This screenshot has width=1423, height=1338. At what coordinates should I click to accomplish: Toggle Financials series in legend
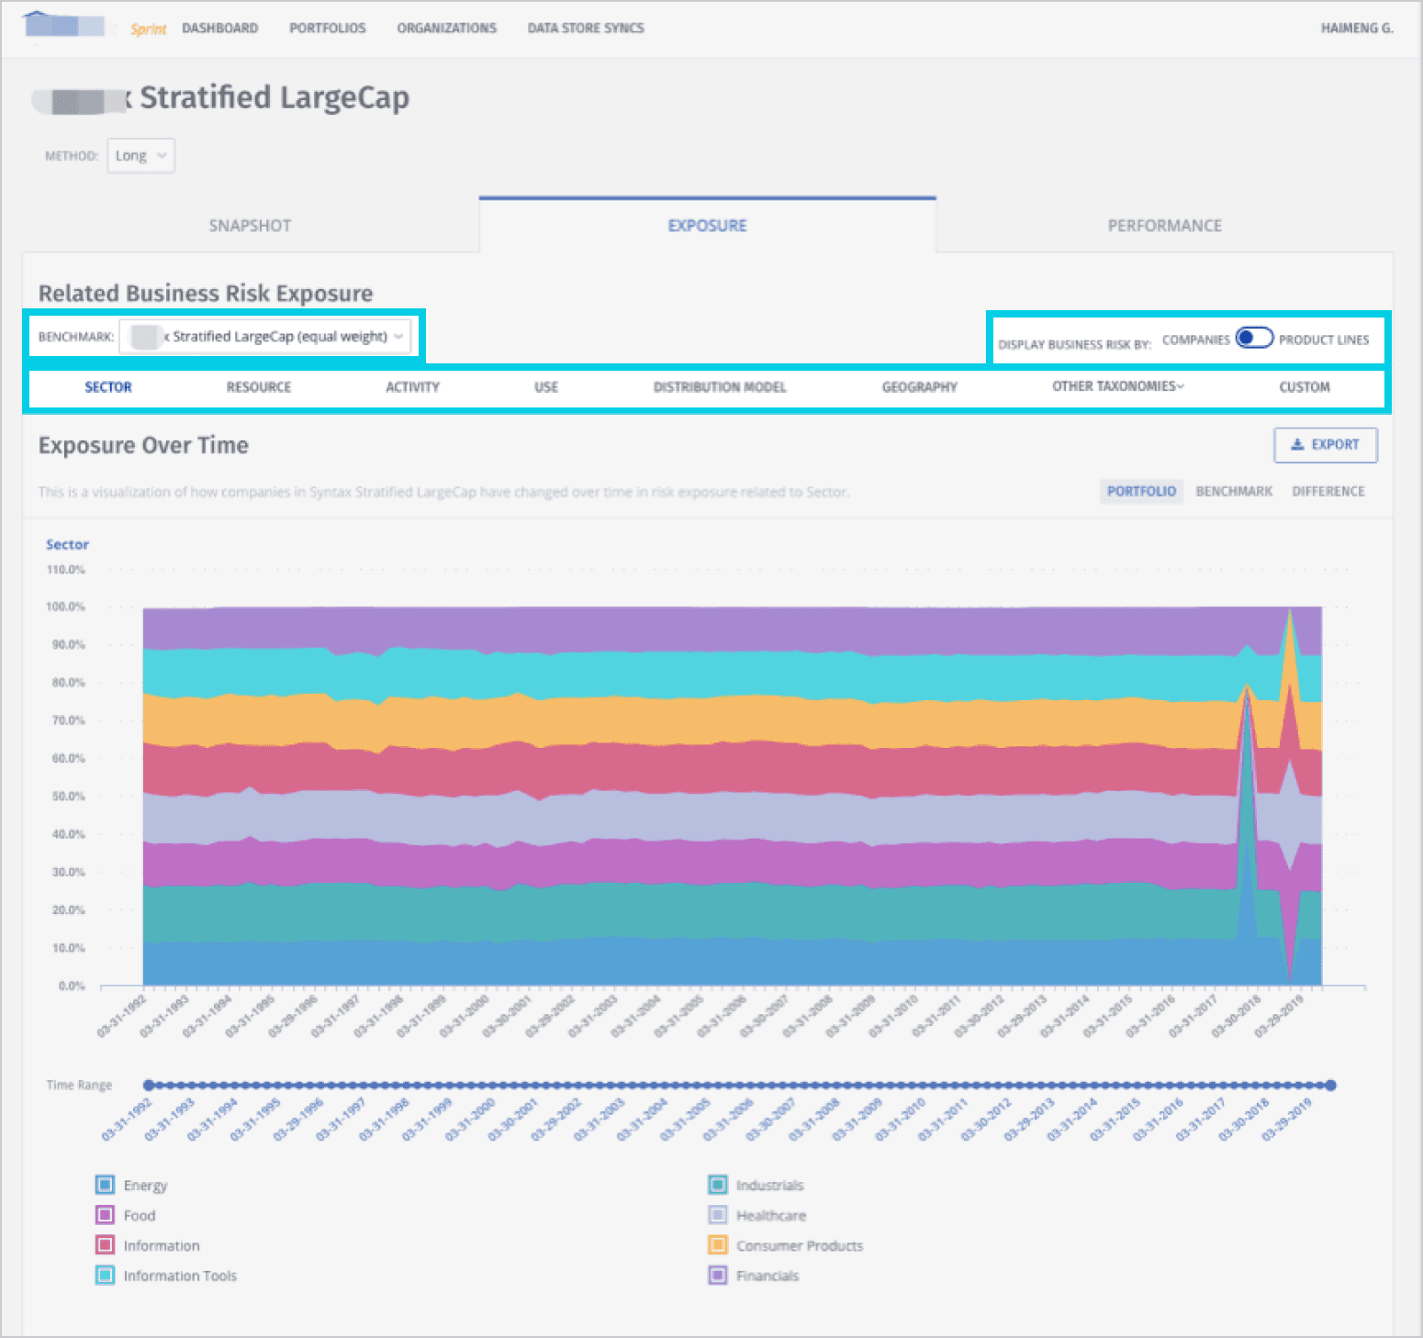[718, 1276]
